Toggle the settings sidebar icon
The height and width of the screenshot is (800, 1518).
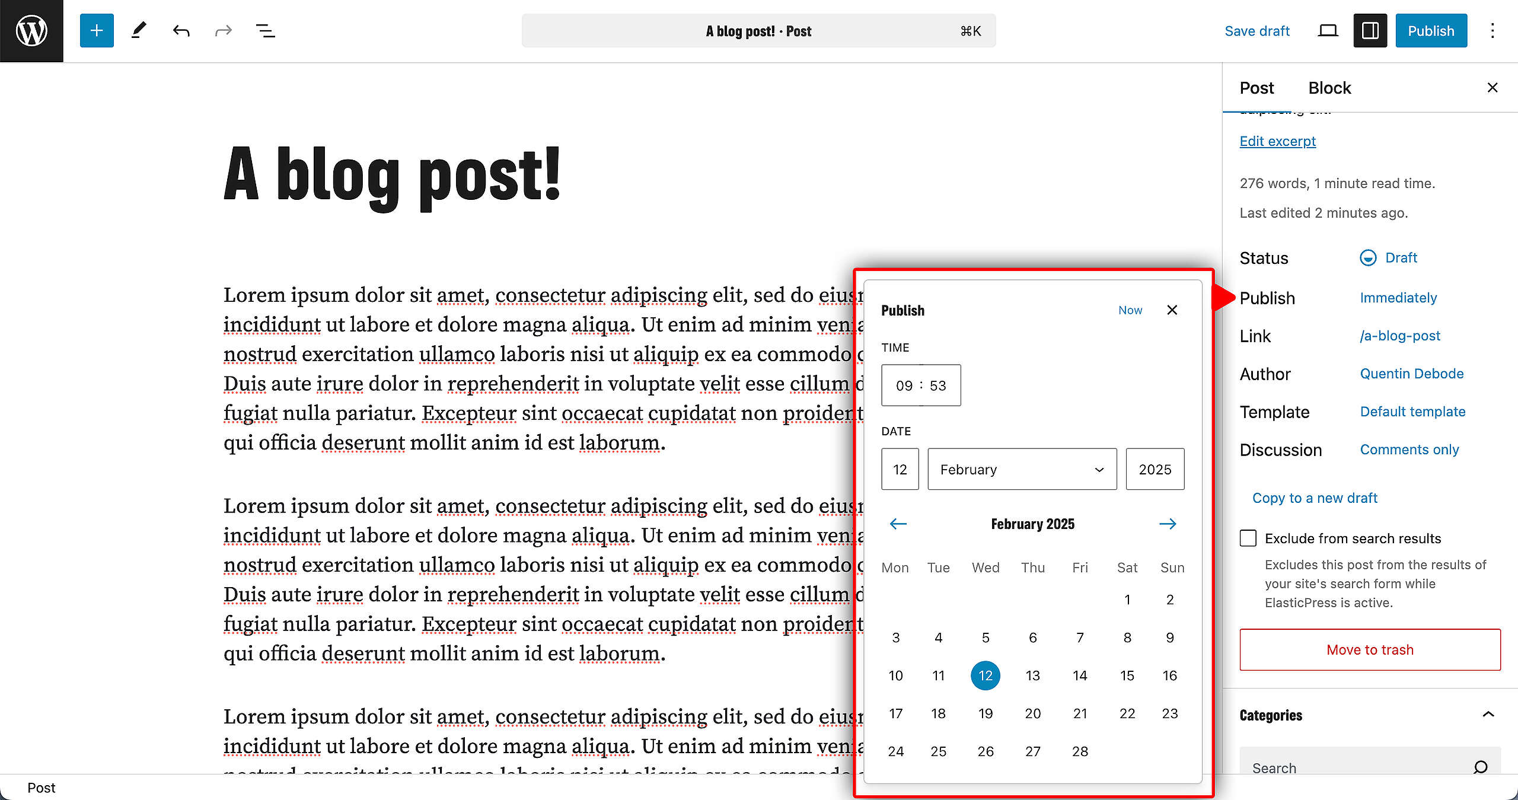[1370, 31]
